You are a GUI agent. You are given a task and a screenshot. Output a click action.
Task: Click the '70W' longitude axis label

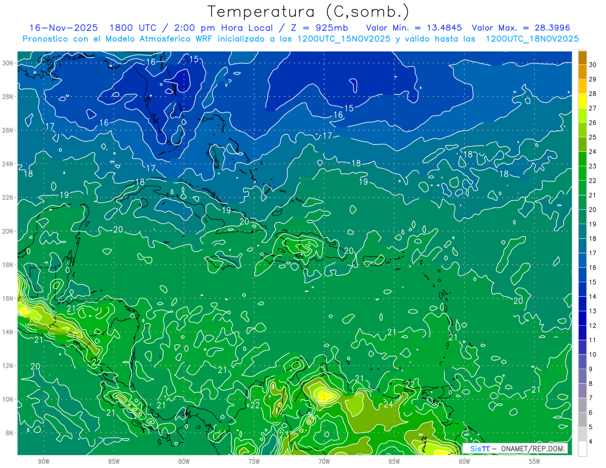click(324, 461)
